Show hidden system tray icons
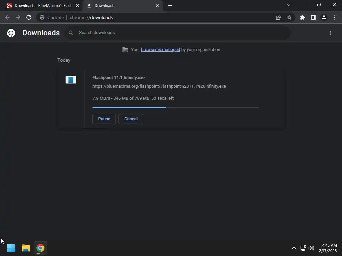The height and width of the screenshot is (256, 342). 294,248
